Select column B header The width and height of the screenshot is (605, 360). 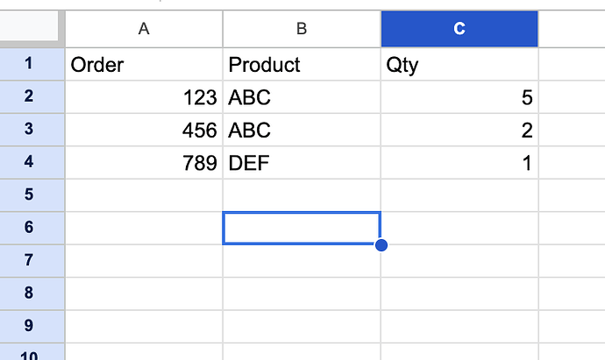tap(302, 29)
